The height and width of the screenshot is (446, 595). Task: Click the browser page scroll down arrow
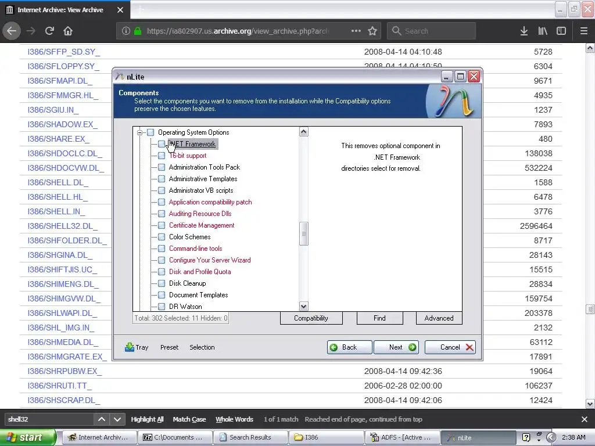tap(590, 404)
